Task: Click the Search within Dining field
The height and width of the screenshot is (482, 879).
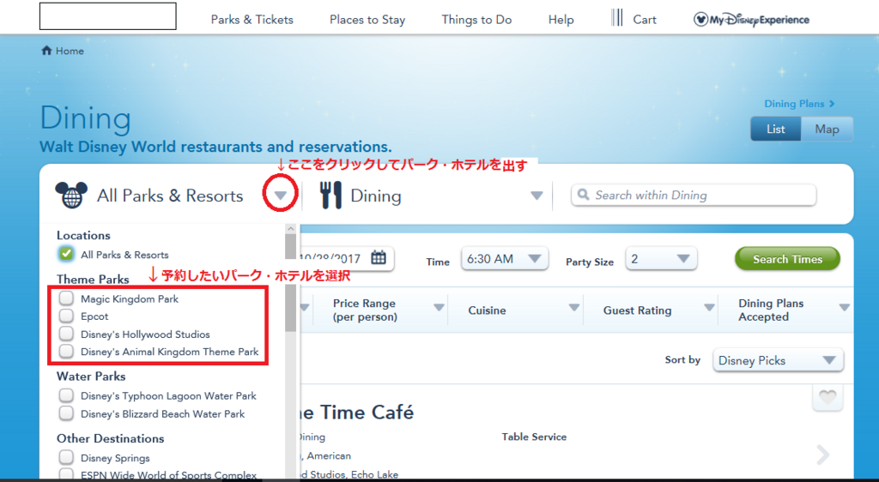Action: (694, 195)
